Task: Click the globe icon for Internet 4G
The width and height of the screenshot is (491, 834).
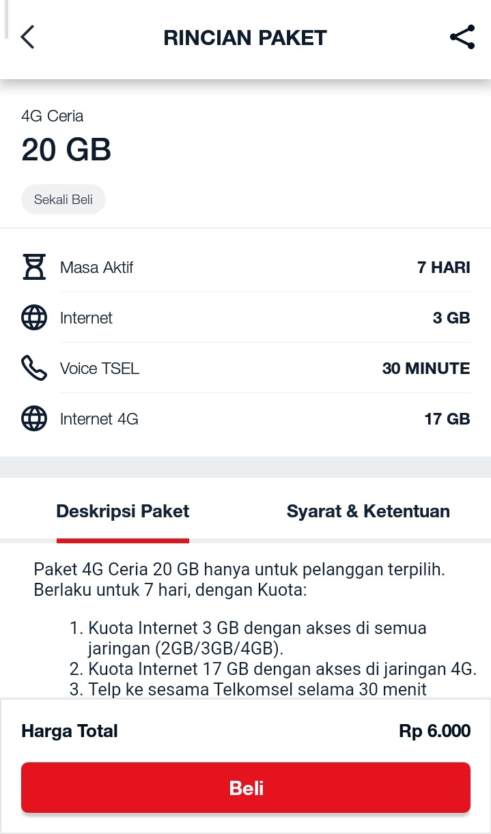Action: pos(34,418)
